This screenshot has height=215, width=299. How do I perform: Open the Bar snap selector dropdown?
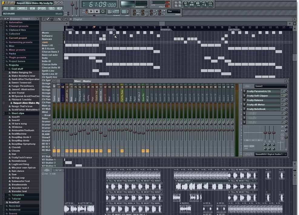pyautogui.click(x=174, y=11)
